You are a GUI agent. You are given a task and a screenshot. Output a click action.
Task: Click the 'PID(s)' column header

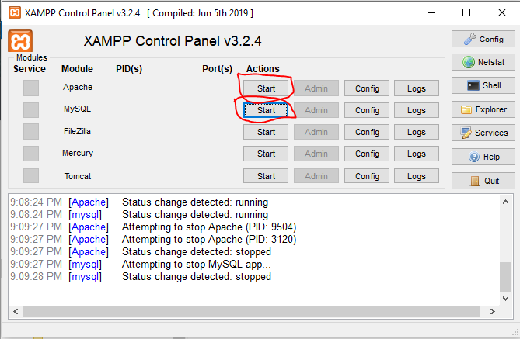click(129, 69)
